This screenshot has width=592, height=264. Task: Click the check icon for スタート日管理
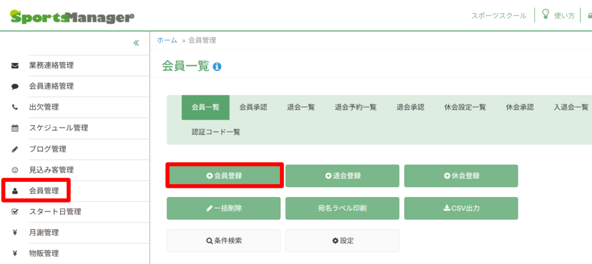coord(15,211)
